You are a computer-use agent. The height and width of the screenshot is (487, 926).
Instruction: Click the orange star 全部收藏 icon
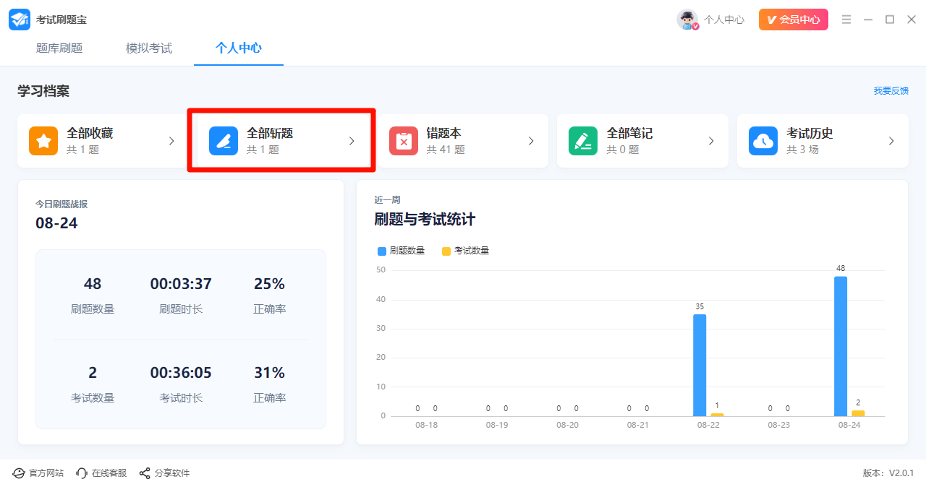(x=43, y=141)
